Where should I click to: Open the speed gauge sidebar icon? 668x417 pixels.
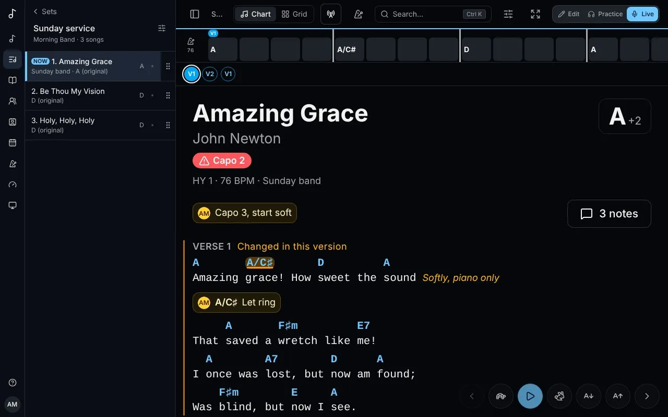coord(13,185)
